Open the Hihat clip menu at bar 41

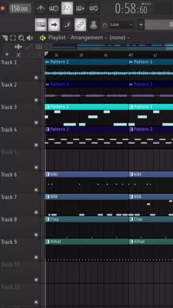click(x=131, y=242)
